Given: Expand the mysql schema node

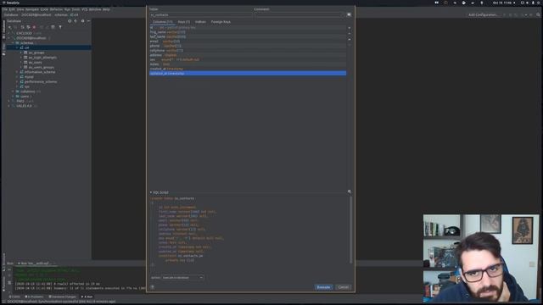Looking at the screenshot, I should pyautogui.click(x=17, y=77).
